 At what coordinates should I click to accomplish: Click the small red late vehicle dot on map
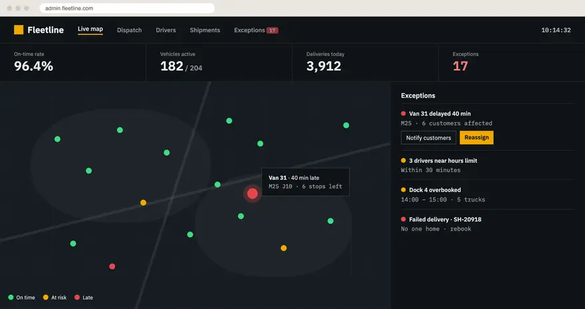[x=112, y=266]
